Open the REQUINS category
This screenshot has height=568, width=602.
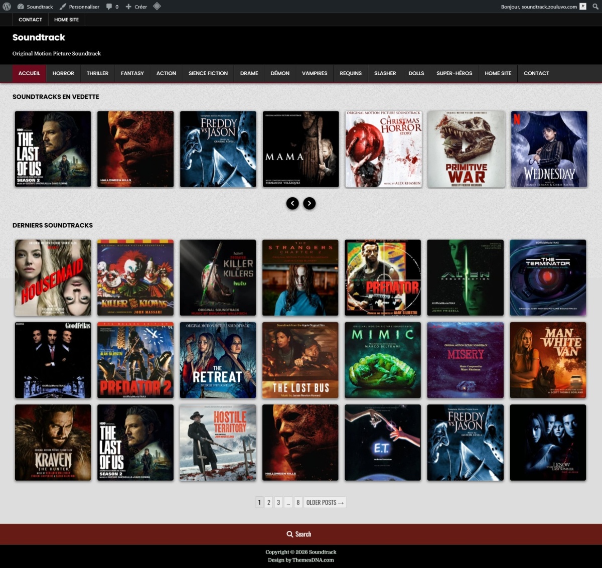tap(351, 73)
